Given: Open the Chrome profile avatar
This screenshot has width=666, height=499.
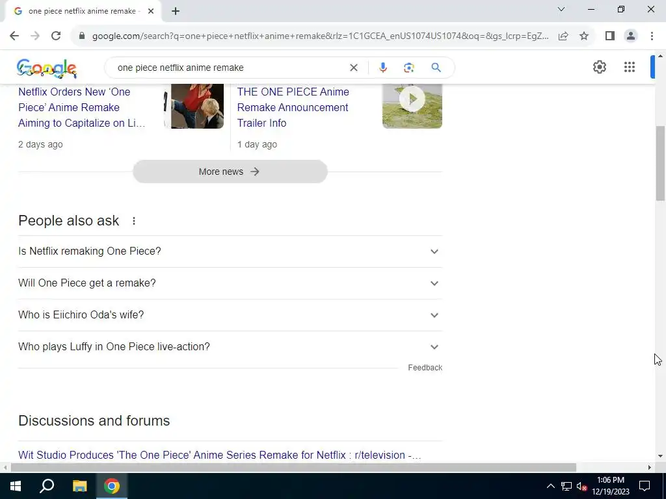Looking at the screenshot, I should pos(631,36).
